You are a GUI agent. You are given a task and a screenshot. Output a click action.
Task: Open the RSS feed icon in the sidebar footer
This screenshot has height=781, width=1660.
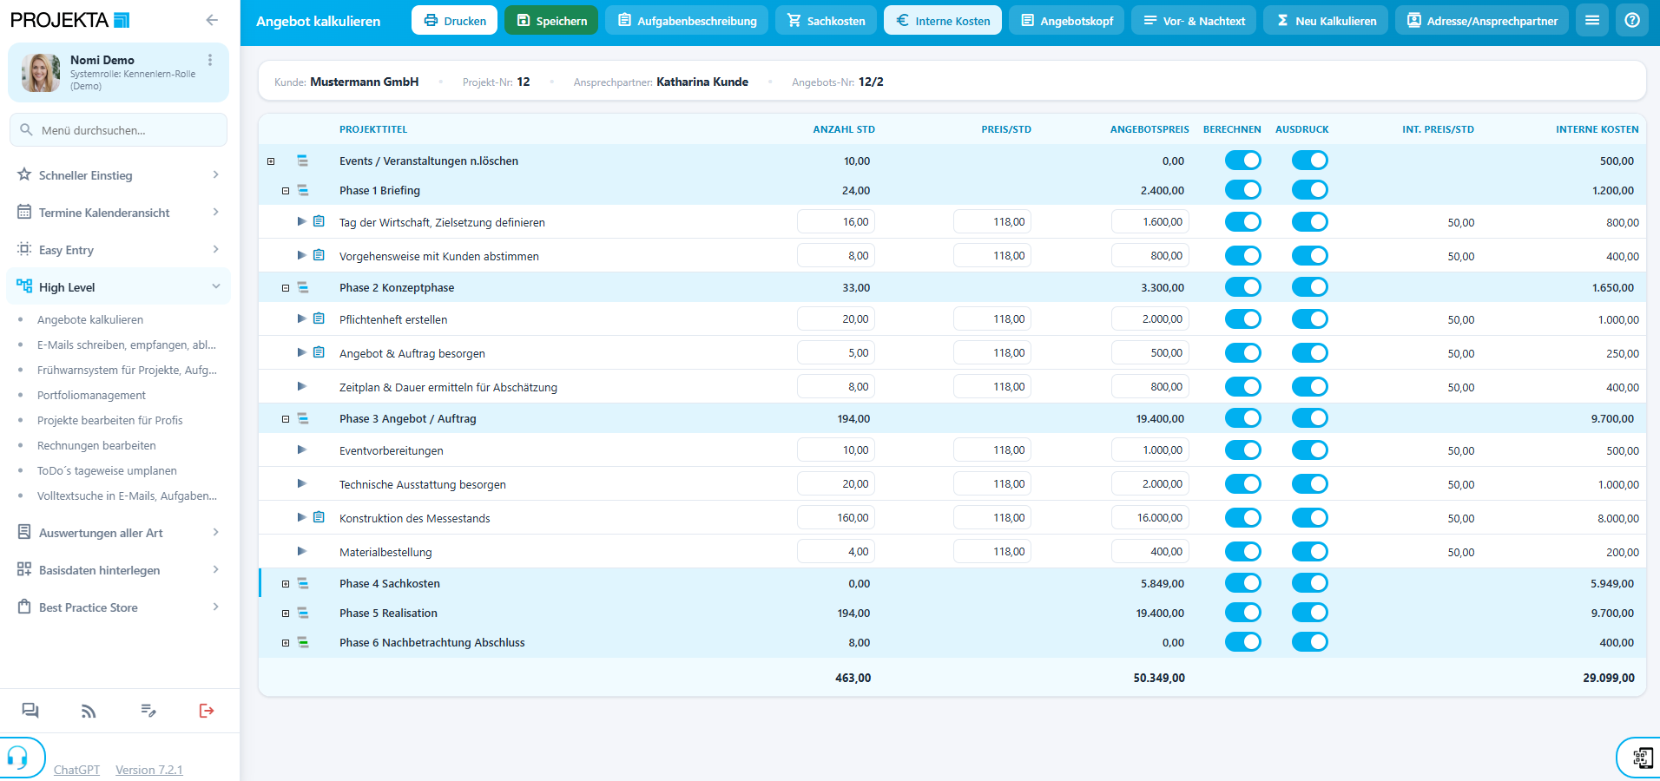coord(89,711)
